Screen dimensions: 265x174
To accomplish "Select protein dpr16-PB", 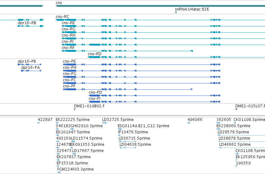I will point(27,61).
